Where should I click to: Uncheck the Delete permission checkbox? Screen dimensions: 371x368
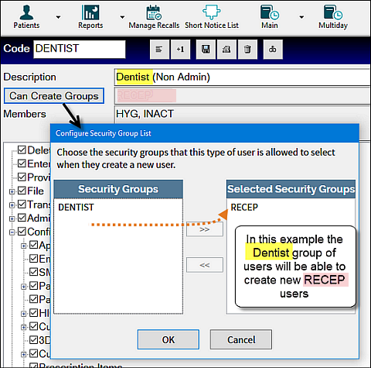22,150
